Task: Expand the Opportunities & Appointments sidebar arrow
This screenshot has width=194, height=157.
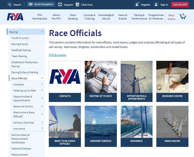Action: [x=42, y=98]
